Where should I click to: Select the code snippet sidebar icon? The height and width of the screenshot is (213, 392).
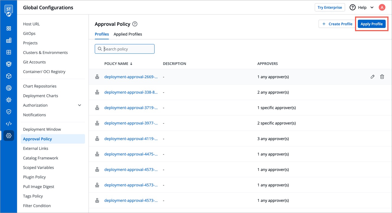tap(9, 123)
